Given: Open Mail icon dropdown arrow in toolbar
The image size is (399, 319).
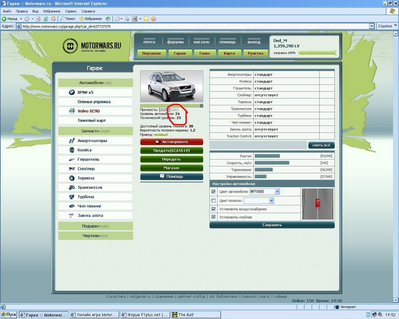Looking at the screenshot, I should click(121, 19).
